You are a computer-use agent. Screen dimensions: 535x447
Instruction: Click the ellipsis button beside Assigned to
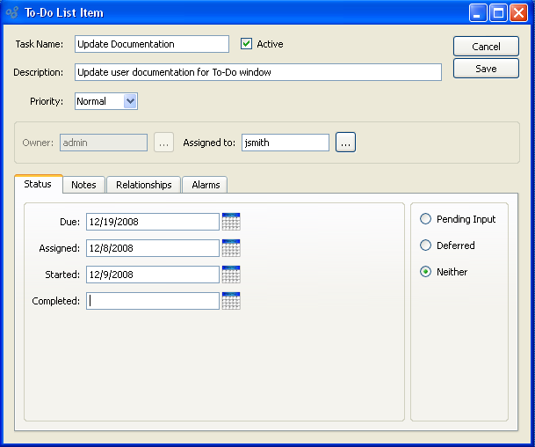[x=345, y=143]
